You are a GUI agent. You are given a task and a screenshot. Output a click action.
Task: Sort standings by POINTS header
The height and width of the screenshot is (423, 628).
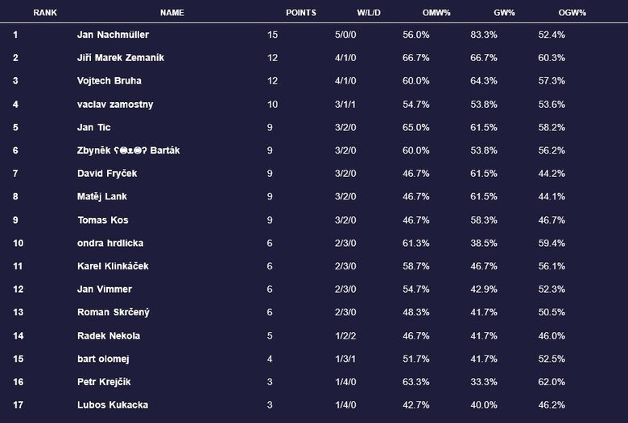(x=301, y=13)
